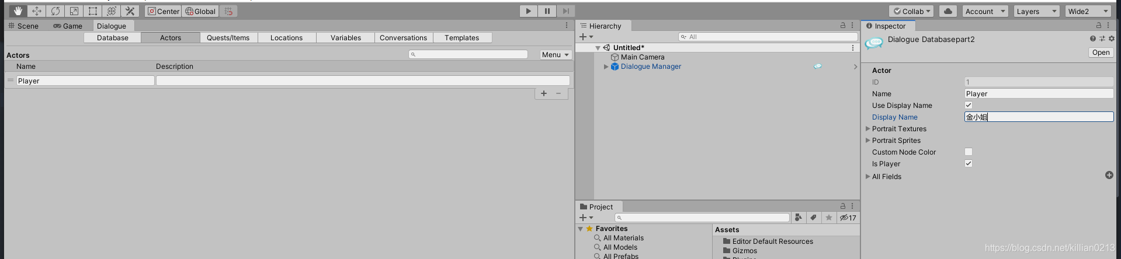Select the Hand tool

tap(18, 11)
